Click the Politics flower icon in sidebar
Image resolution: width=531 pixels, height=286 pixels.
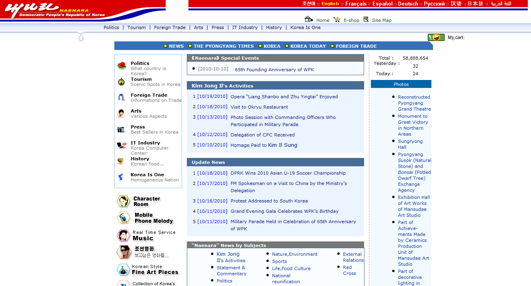(x=121, y=66)
